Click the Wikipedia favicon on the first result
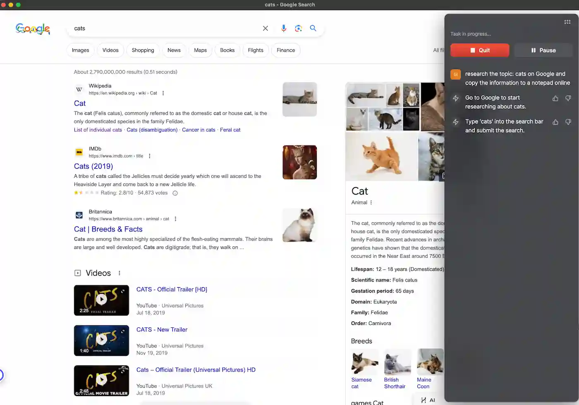This screenshot has width=579, height=405. [x=79, y=89]
